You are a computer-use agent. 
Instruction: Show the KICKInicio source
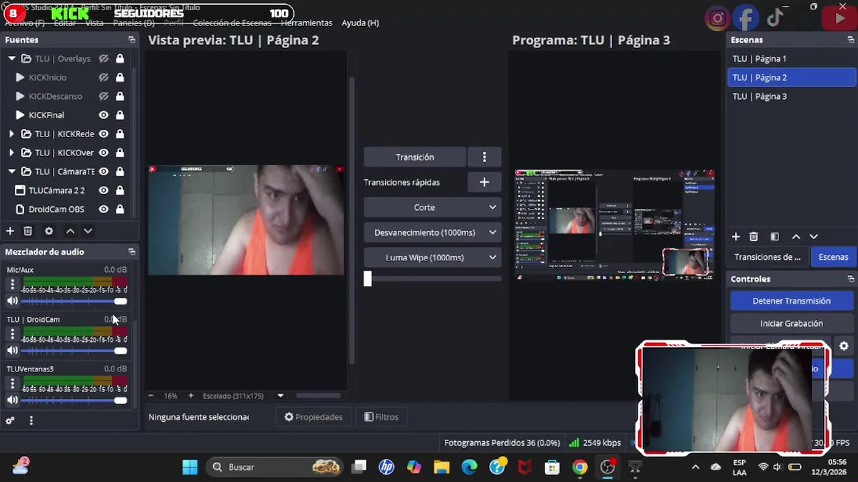(104, 78)
